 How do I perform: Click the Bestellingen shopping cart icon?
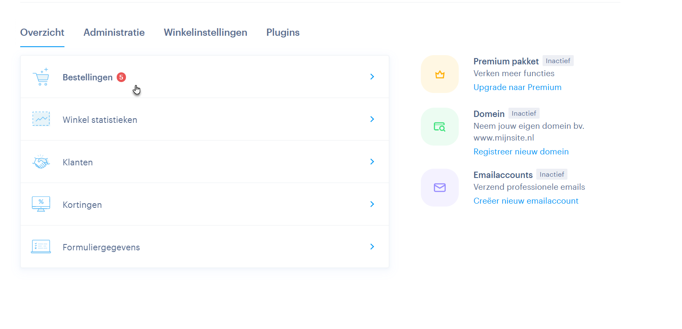click(41, 77)
